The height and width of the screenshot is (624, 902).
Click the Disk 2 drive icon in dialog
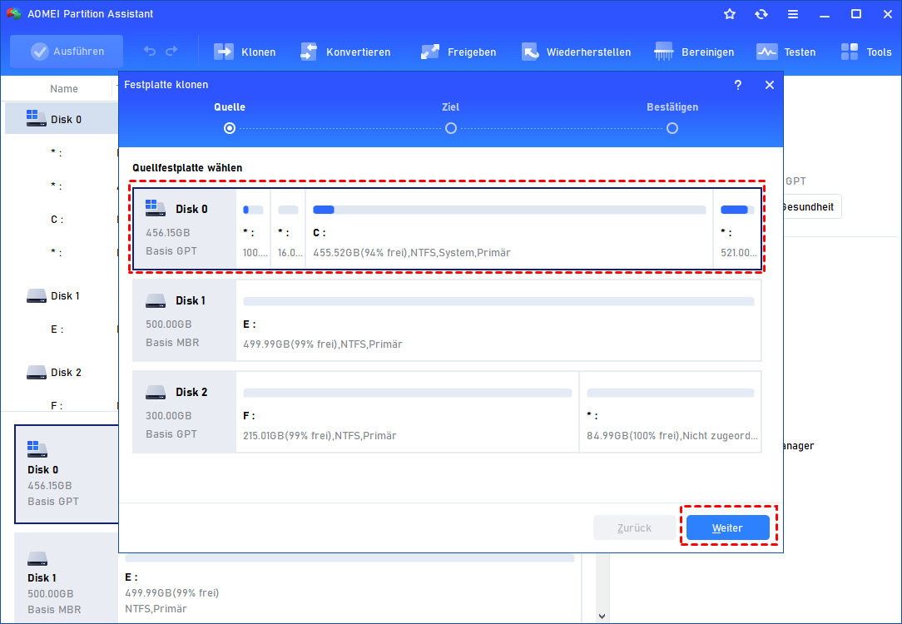[156, 392]
